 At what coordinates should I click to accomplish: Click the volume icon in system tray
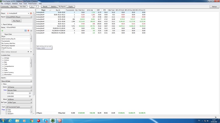(x=208, y=121)
